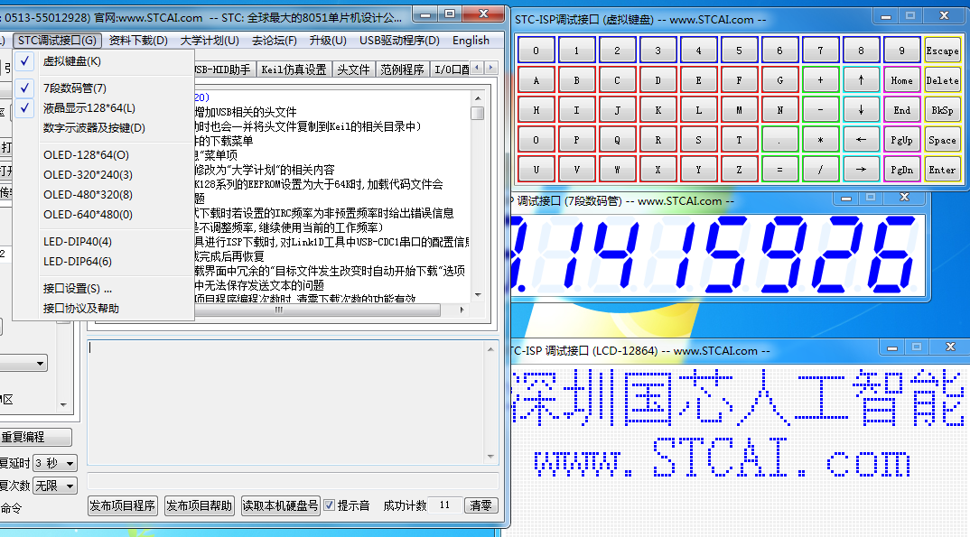The image size is (970, 537).
Task: Click 清零 to reset success count
Action: [480, 505]
